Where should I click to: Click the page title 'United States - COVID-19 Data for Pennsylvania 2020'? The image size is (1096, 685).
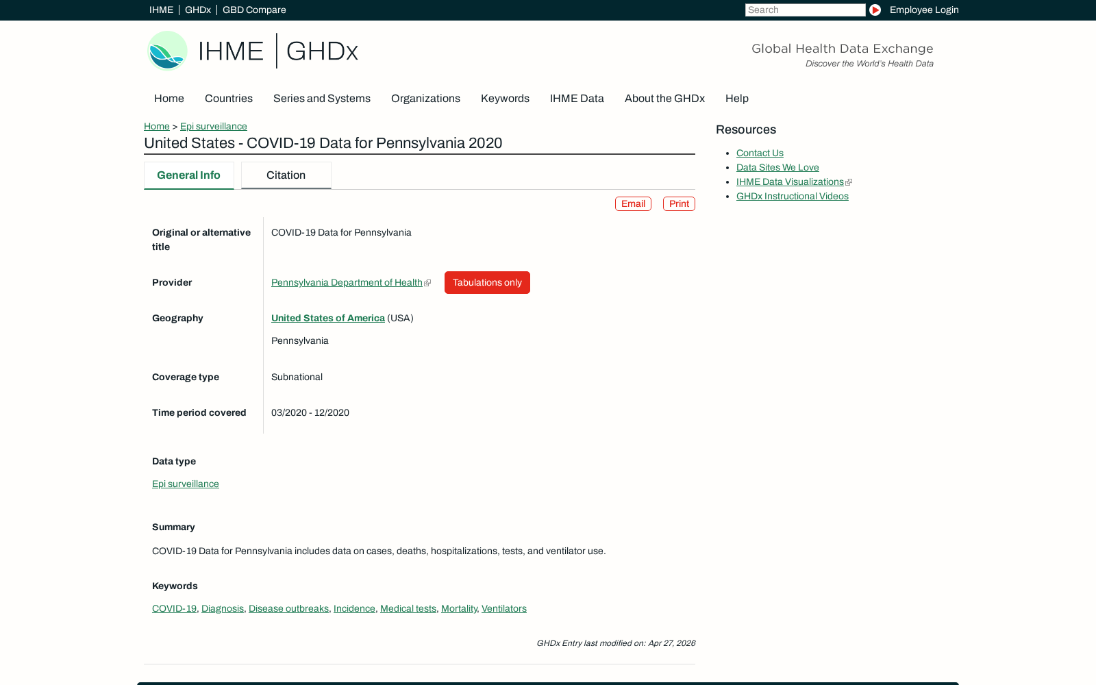(x=323, y=143)
